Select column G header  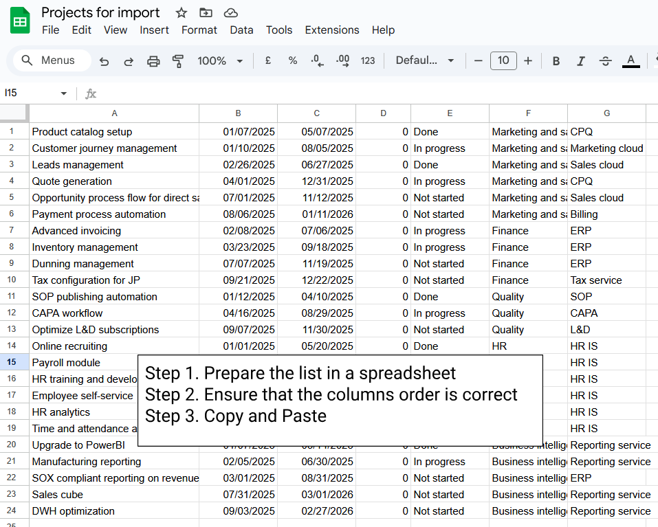click(607, 113)
